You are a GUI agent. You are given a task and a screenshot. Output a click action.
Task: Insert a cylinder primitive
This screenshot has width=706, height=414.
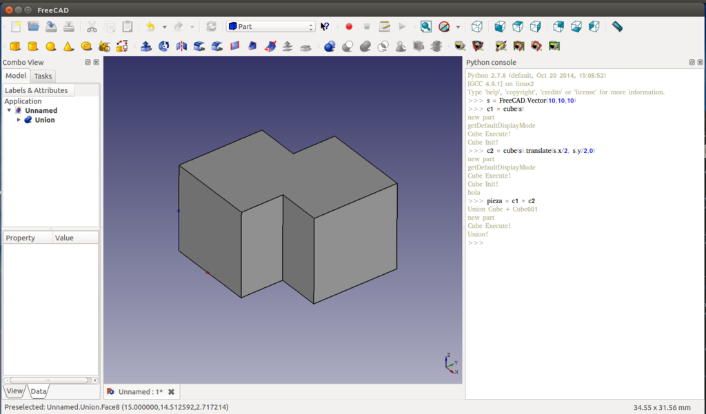coord(32,47)
